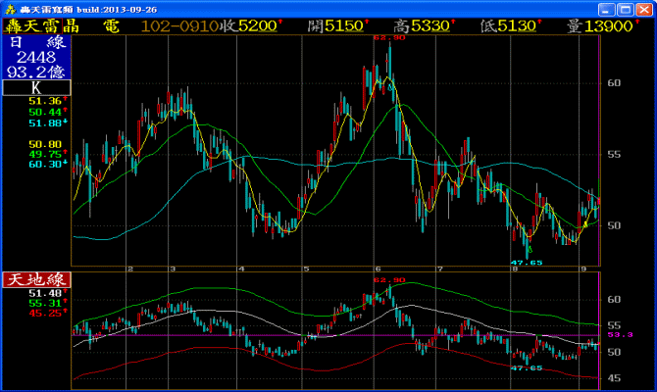
Task: Click month marker 2 on time axis
Action: (x=130, y=269)
